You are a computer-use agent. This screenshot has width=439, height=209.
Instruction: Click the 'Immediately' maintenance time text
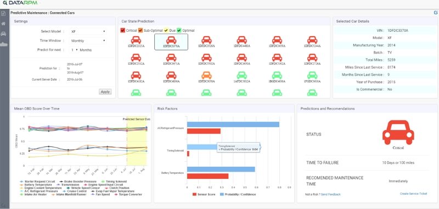pos(398,182)
